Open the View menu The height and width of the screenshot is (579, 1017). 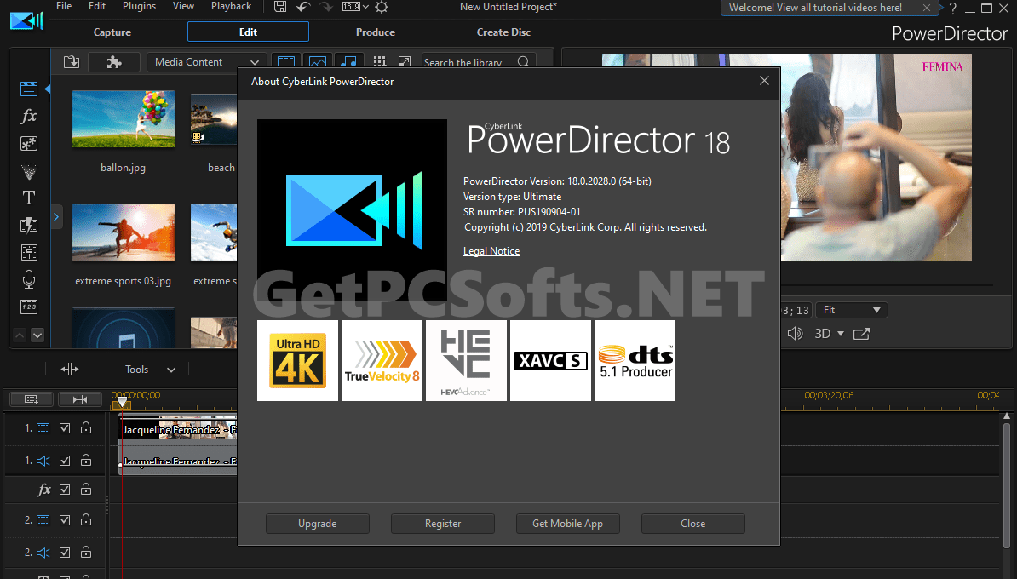tap(183, 6)
